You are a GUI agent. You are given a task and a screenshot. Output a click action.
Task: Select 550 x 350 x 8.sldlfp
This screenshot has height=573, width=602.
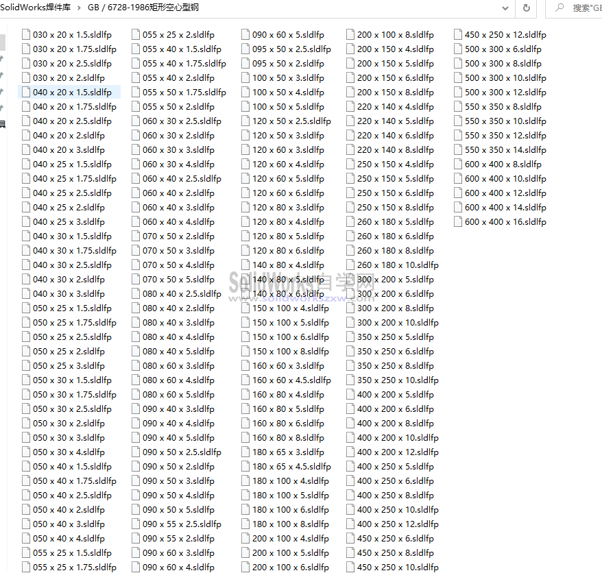point(498,107)
